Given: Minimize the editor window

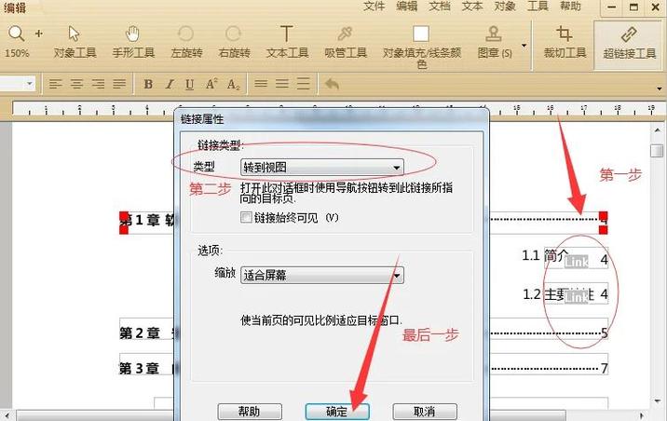Looking at the screenshot, I should click(612, 7).
